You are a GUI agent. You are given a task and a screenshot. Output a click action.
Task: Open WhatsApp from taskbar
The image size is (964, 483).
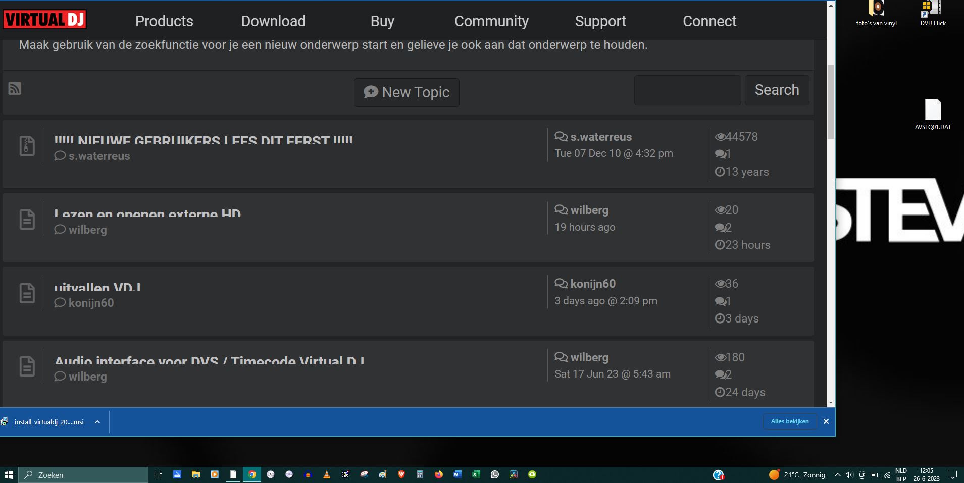pos(495,474)
